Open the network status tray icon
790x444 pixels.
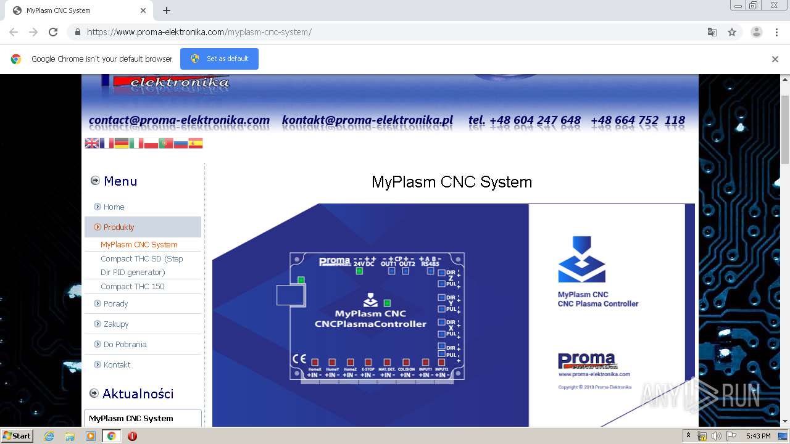(x=702, y=436)
